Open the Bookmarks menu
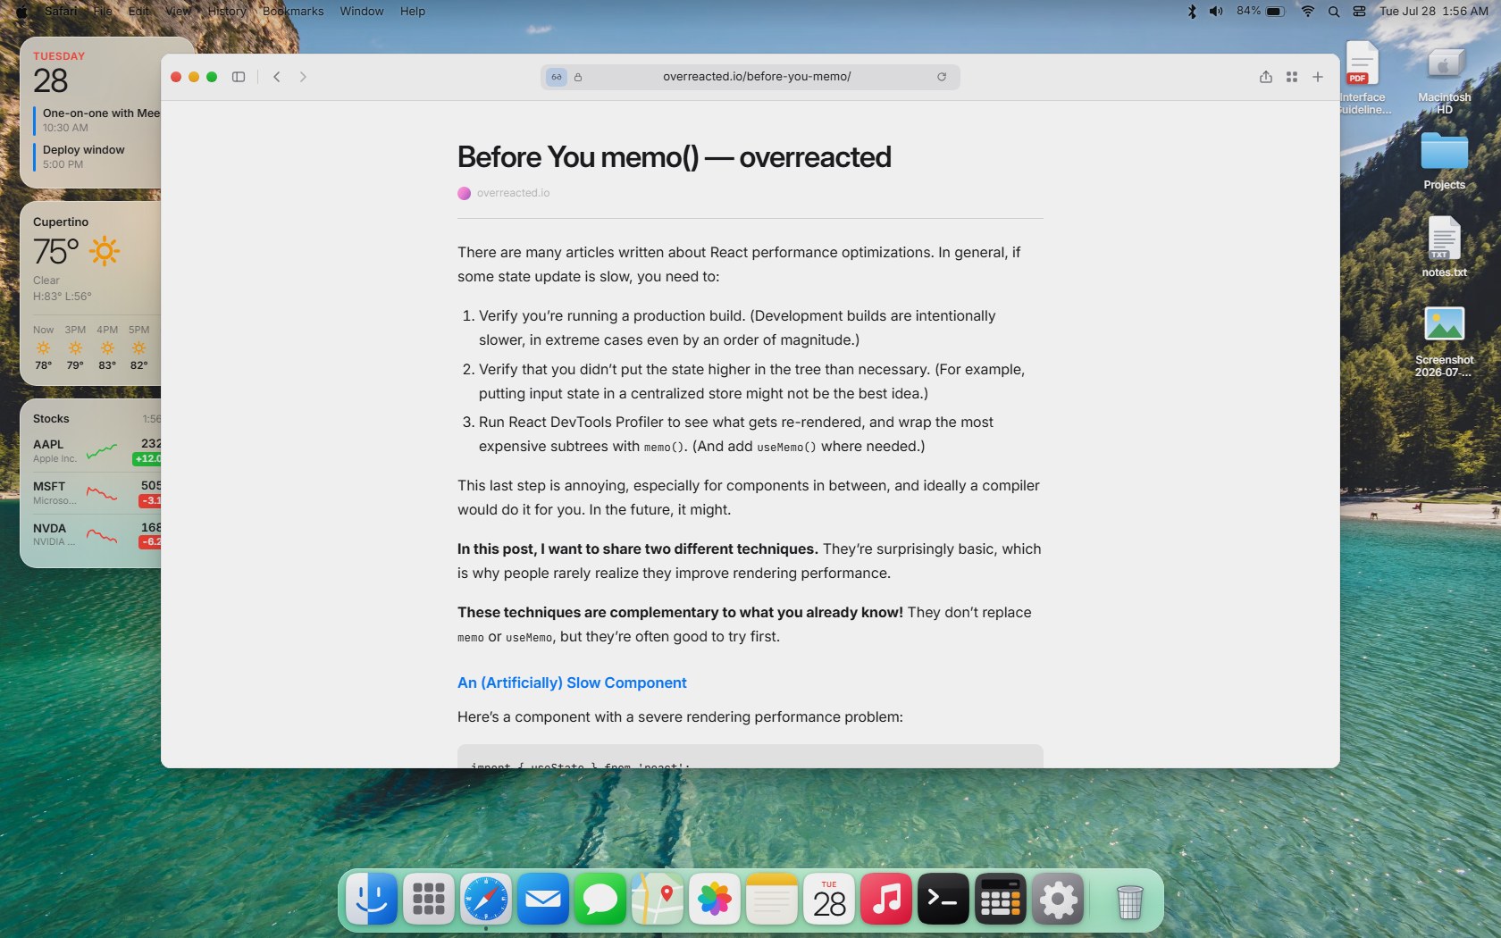The image size is (1501, 938). (293, 12)
